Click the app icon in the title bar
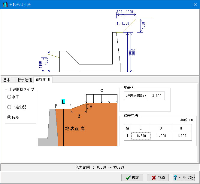The width and height of the screenshot is (200, 184). coord(5,5)
